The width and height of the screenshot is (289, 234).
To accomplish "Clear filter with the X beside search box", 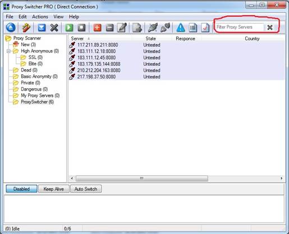I will (x=270, y=28).
